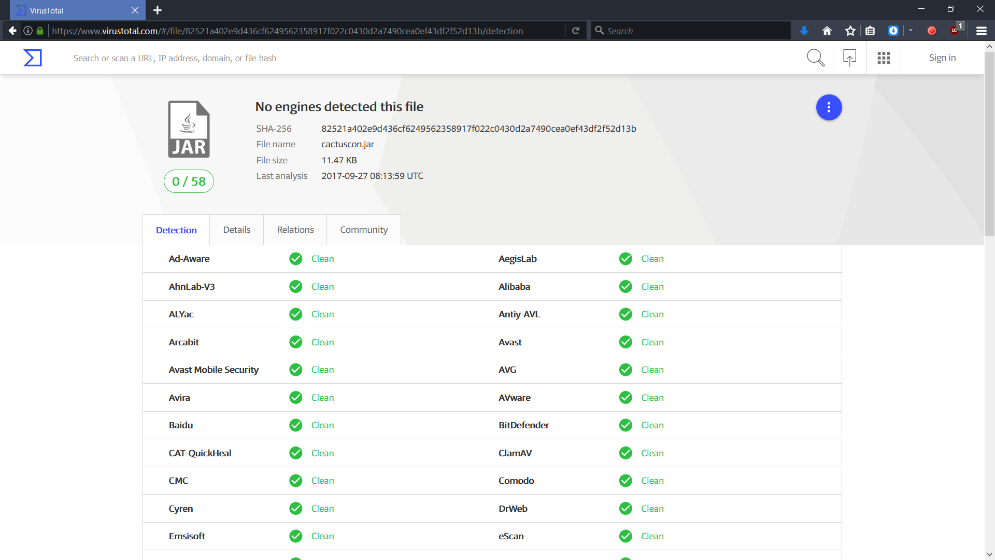The image size is (995, 560).
Task: Open Firefox downloads arrow icon
Action: pos(804,31)
